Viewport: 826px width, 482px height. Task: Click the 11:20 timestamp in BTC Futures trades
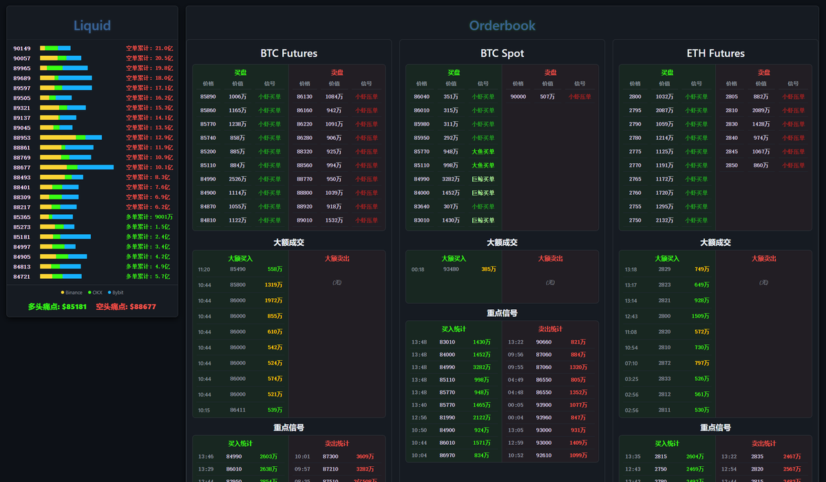pyautogui.click(x=204, y=269)
